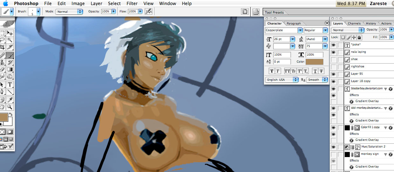Open the Filter menu
The height and width of the screenshot is (172, 394).
[132, 3]
